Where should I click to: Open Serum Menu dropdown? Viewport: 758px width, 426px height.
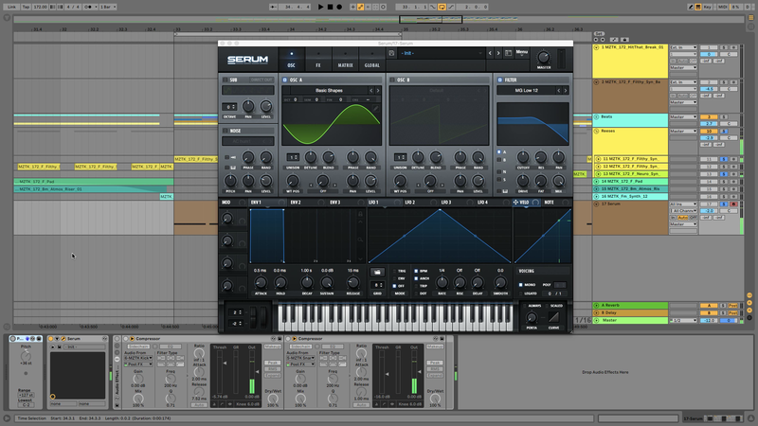coord(522,52)
